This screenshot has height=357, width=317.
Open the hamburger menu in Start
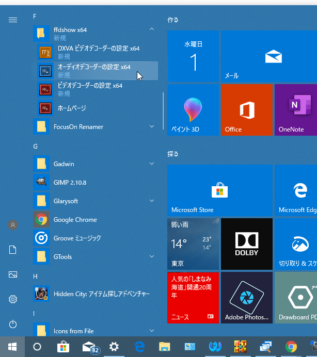click(x=13, y=20)
